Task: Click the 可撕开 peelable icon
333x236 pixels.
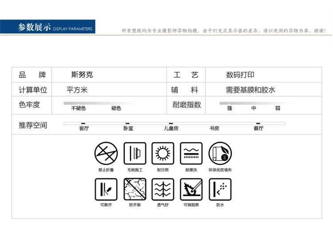Action: click(x=106, y=189)
